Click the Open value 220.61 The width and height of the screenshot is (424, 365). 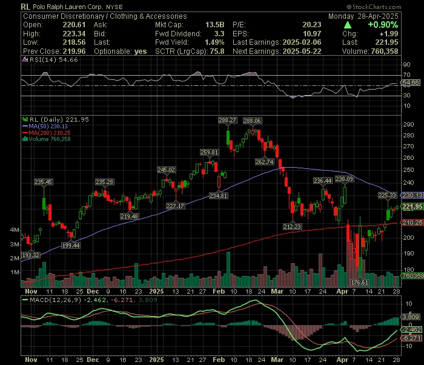(74, 25)
